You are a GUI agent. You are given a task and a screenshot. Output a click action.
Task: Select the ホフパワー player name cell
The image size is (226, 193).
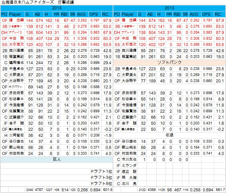coord(16,87)
